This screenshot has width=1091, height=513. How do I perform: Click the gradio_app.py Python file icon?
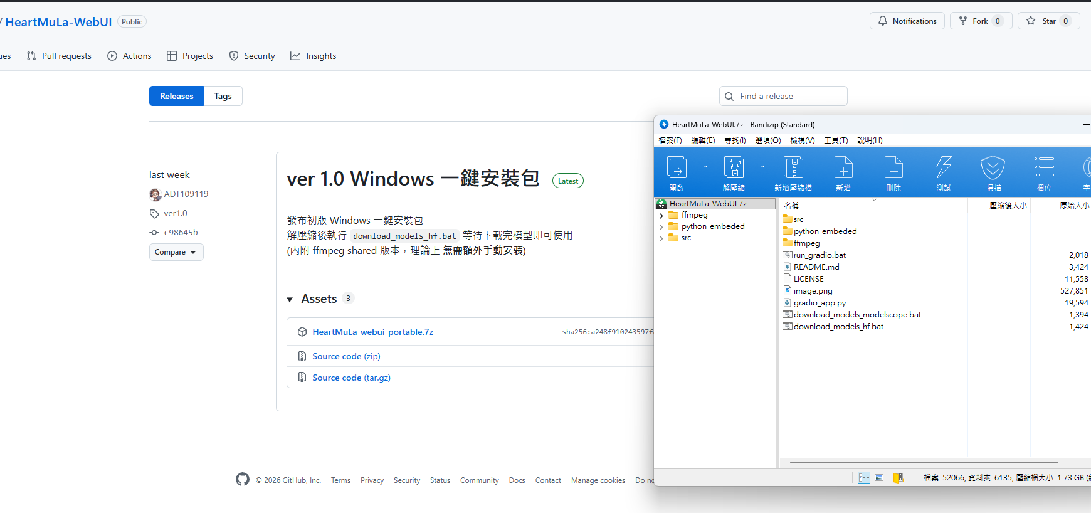tap(788, 302)
